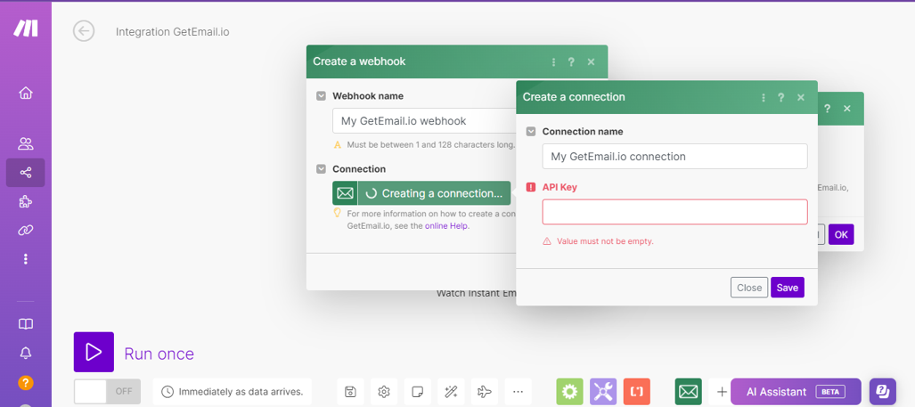This screenshot has width=915, height=407.
Task: Open the orange Text parser brackets icon
Action: click(x=637, y=392)
